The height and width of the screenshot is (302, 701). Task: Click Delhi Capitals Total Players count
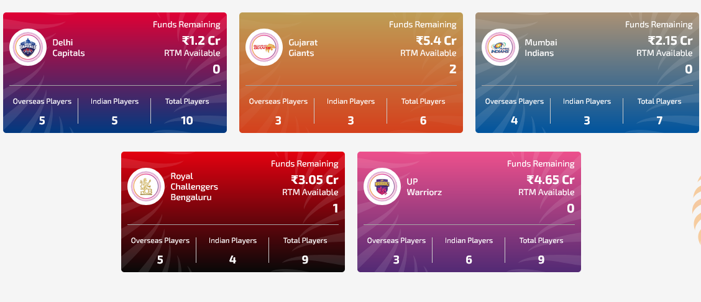[x=187, y=121]
